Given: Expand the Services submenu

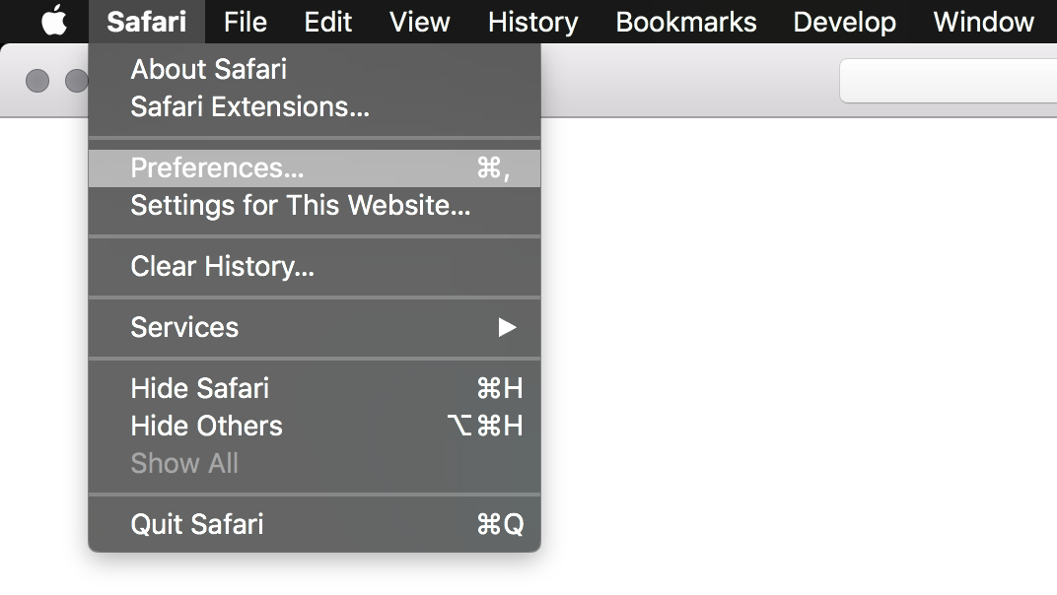Looking at the screenshot, I should 315,327.
